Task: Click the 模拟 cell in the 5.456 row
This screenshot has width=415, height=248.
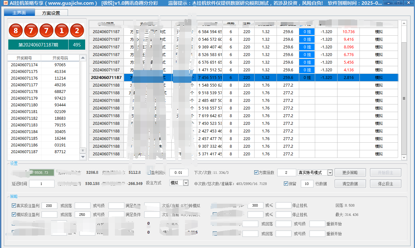Action: 379,62
